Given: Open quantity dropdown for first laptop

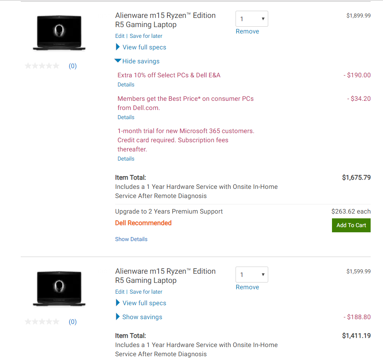Looking at the screenshot, I should click(x=251, y=19).
